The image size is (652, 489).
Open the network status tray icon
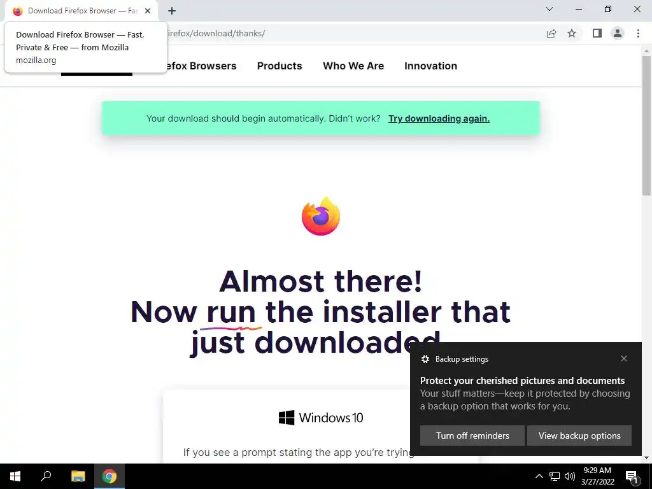[x=555, y=476]
